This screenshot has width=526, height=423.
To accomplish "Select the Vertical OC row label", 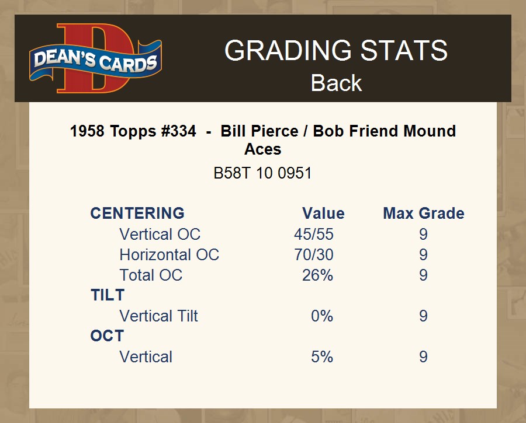I will pyautogui.click(x=160, y=235).
